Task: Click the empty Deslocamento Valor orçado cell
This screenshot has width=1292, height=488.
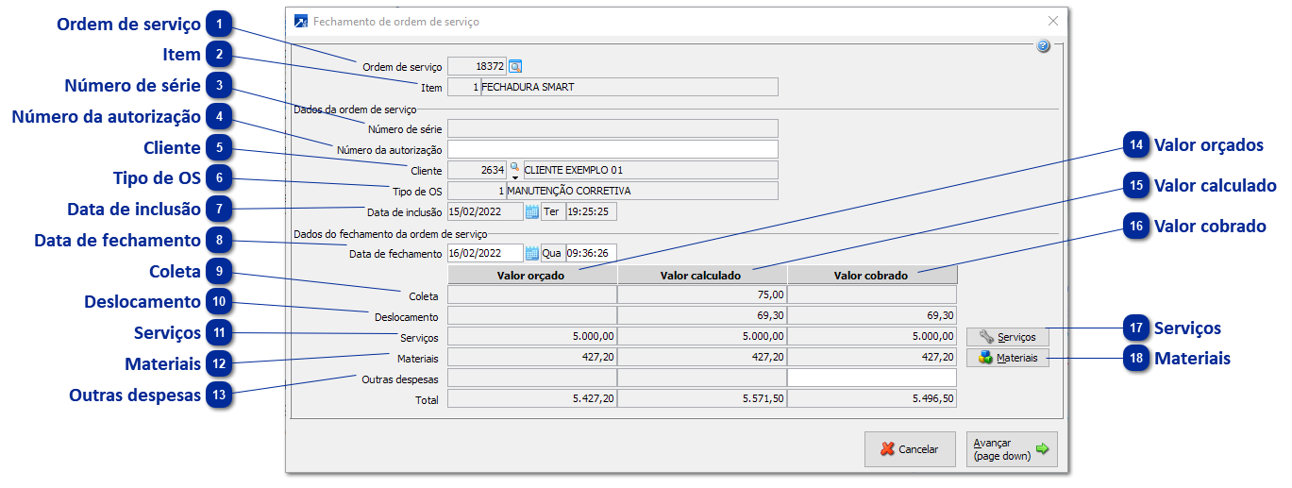Action: coord(532,315)
